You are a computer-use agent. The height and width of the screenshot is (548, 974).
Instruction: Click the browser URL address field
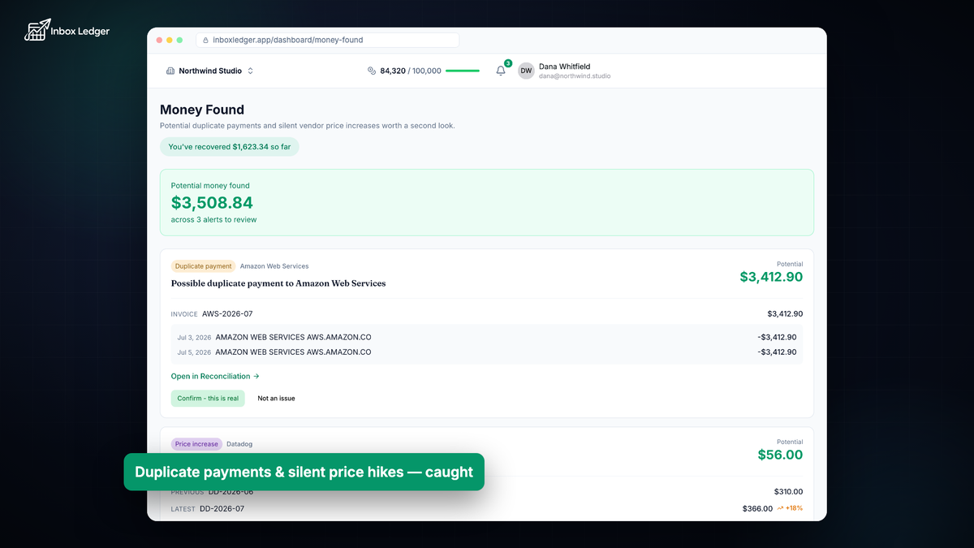[x=327, y=40]
